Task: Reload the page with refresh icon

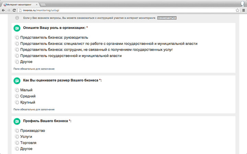Action: 14,10
